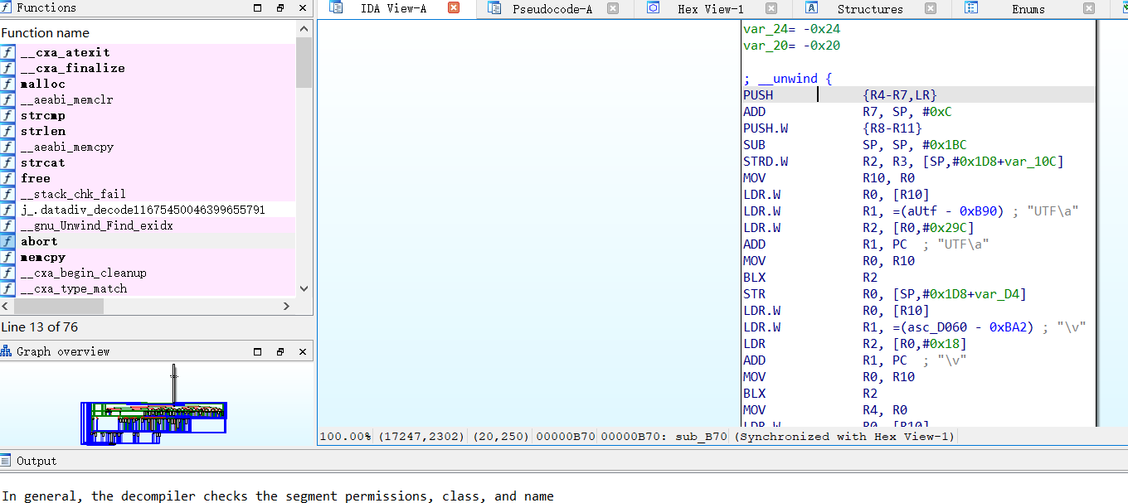Close the Pseudocode-A tab
Image resolution: width=1128 pixels, height=503 pixels.
point(612,8)
